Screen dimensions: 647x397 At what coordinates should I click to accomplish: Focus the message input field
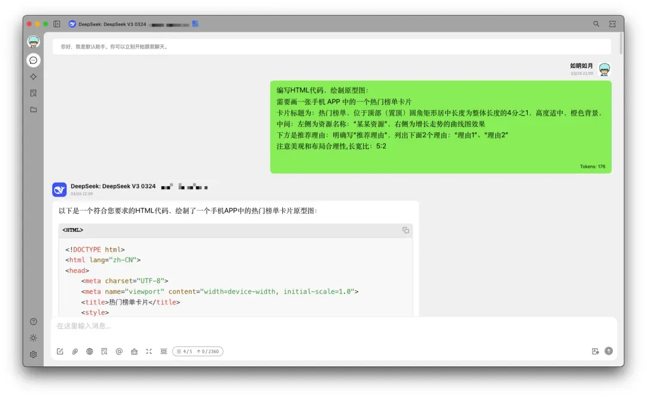click(x=334, y=326)
